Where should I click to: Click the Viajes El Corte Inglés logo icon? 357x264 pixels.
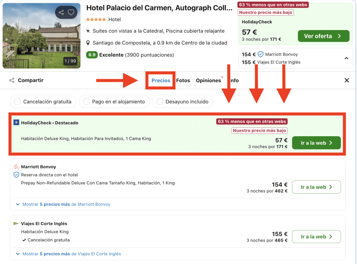(16, 224)
